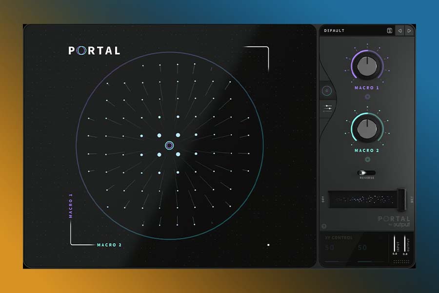Click the input meter value 0.0
This screenshot has width=439, height=293.
[395, 254]
